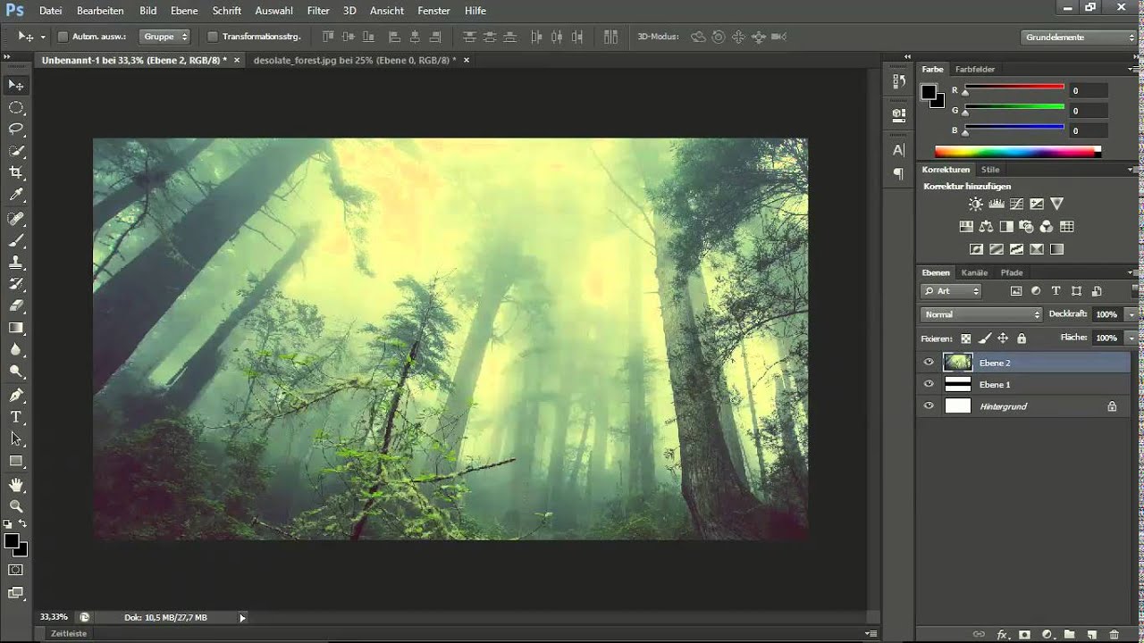The image size is (1144, 643).
Task: Select the Dodge tool
Action: pyautogui.click(x=16, y=371)
